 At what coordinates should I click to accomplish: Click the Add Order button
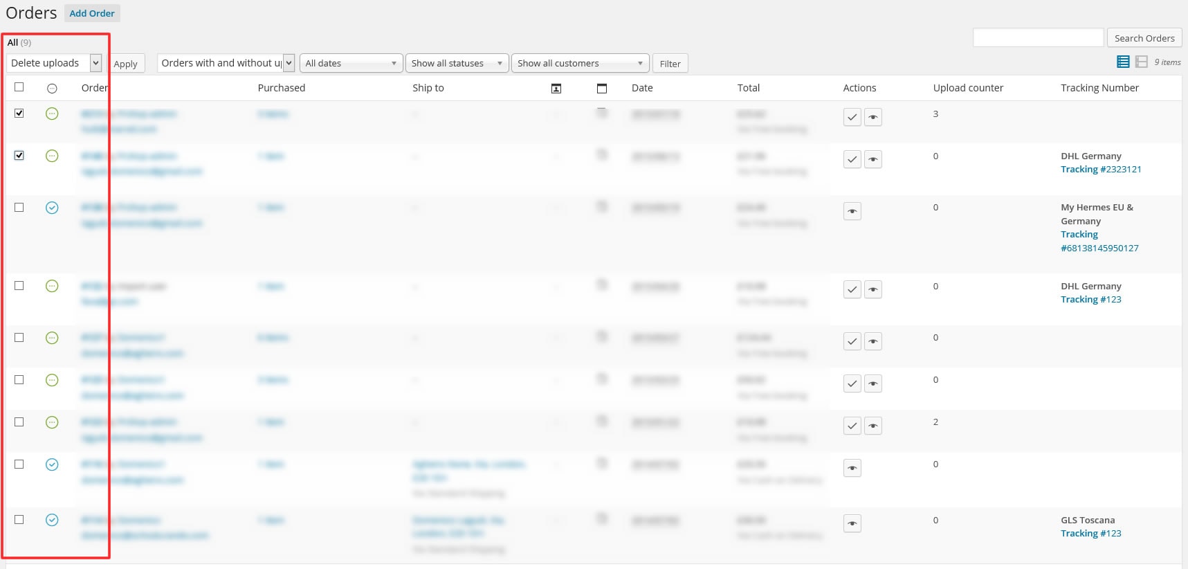92,13
